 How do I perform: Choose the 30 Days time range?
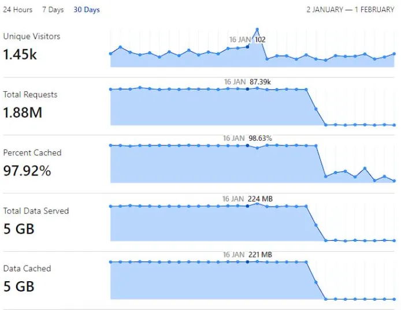[87, 10]
